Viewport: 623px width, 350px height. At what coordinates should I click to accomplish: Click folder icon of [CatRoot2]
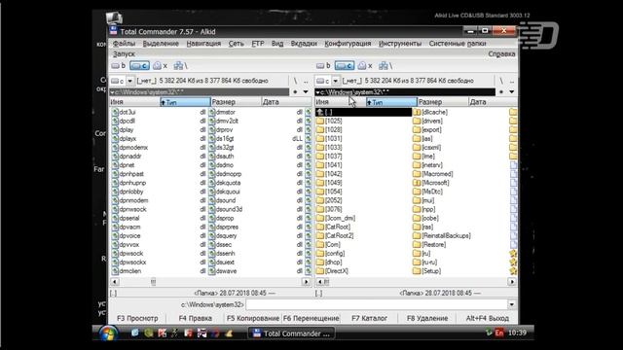point(320,235)
